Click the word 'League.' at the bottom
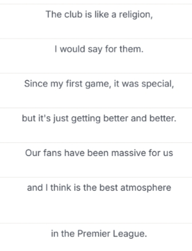The height and width of the screenshot is (251, 192). [x=130, y=234]
